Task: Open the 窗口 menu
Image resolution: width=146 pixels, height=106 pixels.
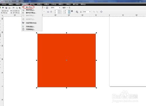Action: coord(76,4)
